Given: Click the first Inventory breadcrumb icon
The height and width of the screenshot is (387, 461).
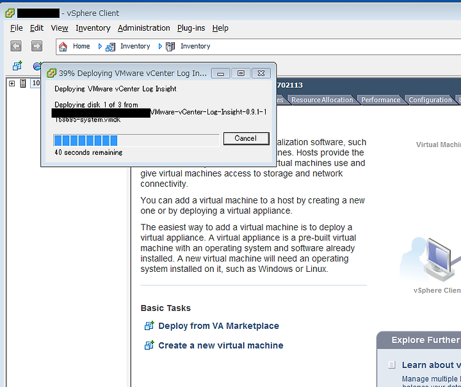Looking at the screenshot, I should pos(111,47).
